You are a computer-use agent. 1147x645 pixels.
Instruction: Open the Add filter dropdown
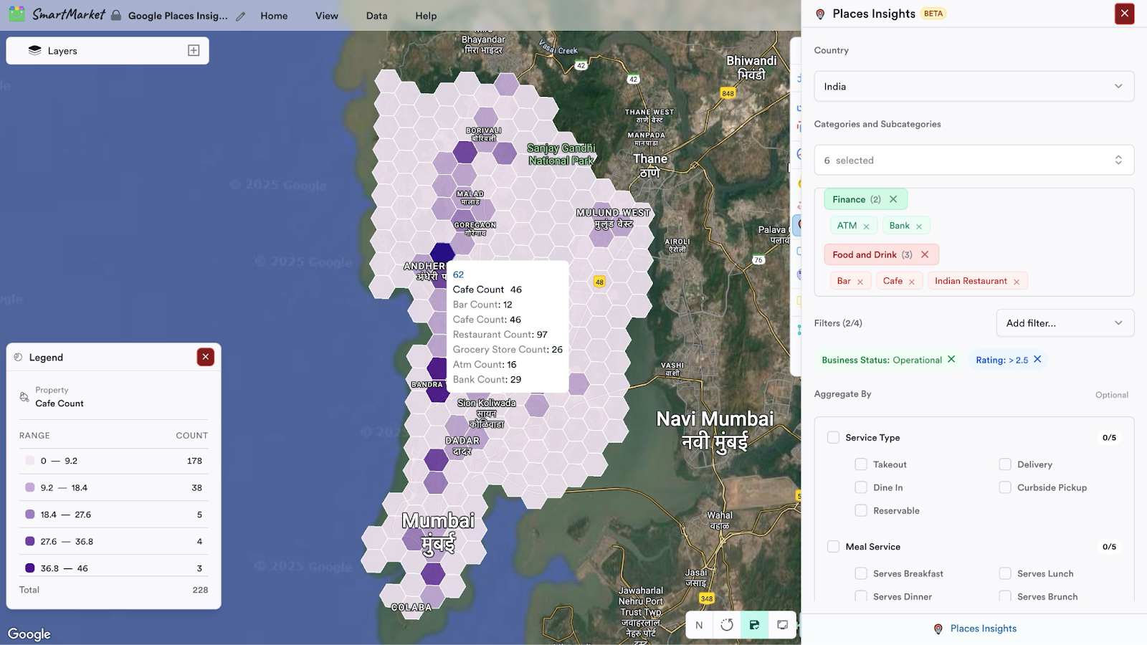coord(1065,323)
